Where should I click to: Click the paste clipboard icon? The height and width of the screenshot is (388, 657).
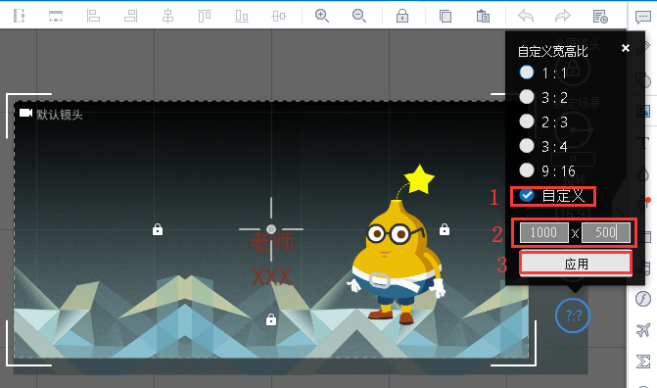483,16
